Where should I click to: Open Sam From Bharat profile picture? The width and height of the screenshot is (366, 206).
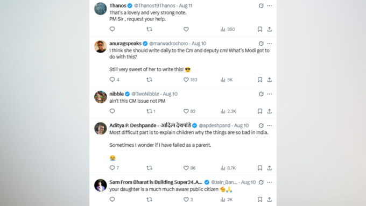tap(100, 185)
